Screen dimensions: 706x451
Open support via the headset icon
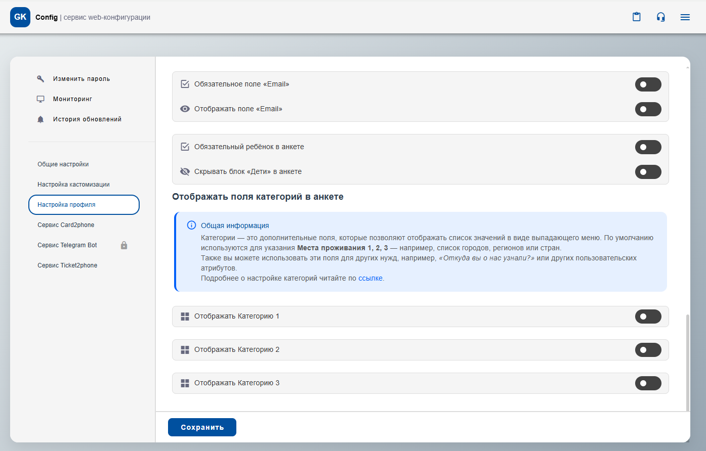pos(661,17)
